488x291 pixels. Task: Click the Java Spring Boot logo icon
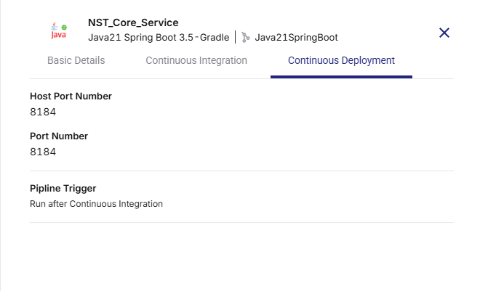pos(59,30)
